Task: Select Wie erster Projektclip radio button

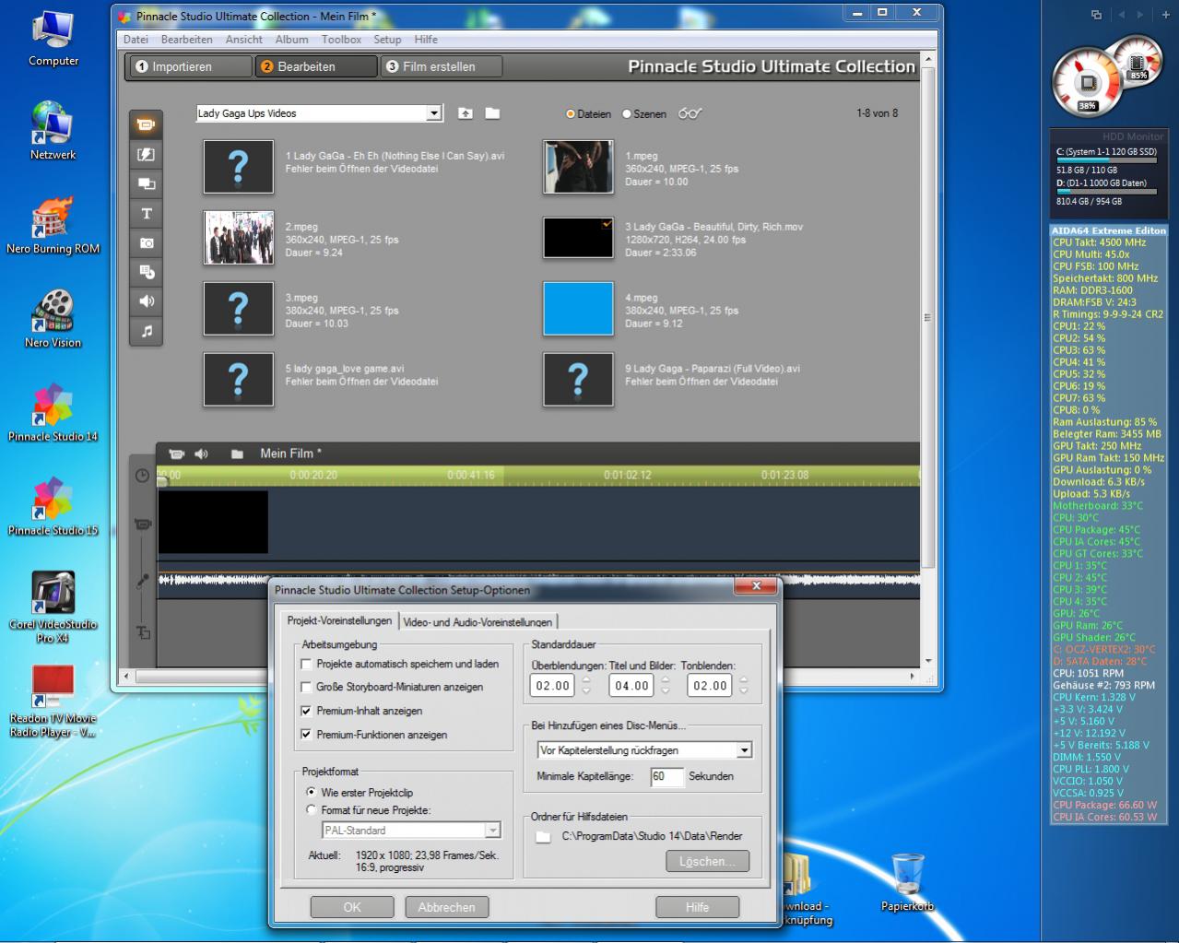Action: pyautogui.click(x=311, y=792)
